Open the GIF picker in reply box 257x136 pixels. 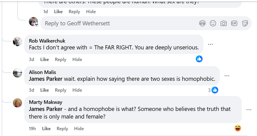click(x=234, y=24)
